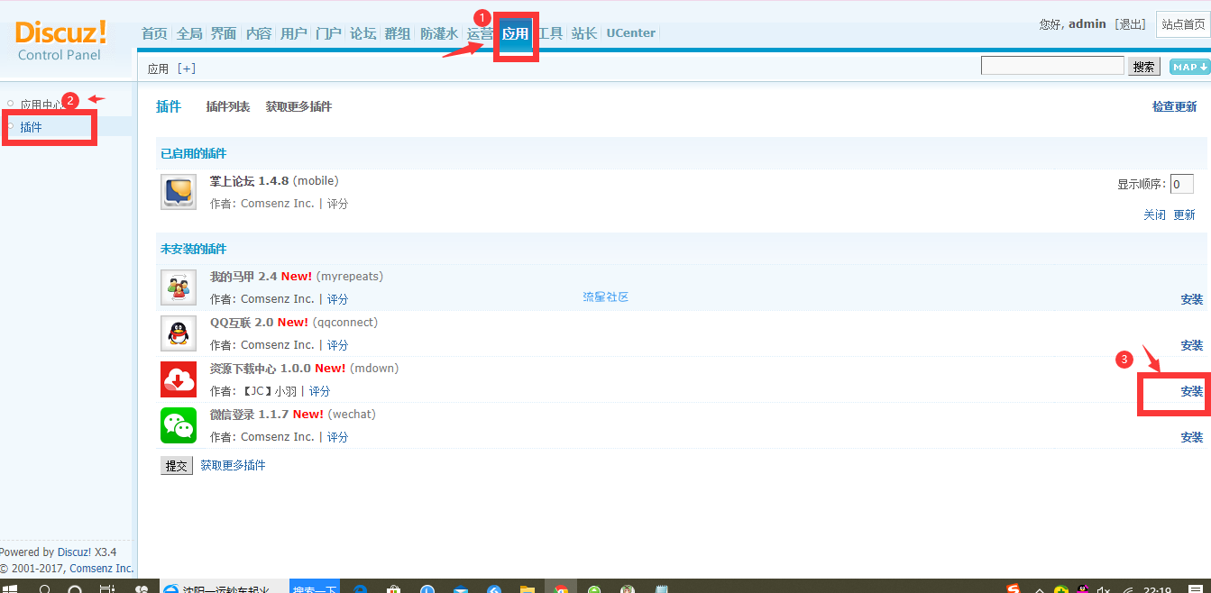Open the 全局 menu
This screenshot has height=593, width=1211.
point(189,33)
